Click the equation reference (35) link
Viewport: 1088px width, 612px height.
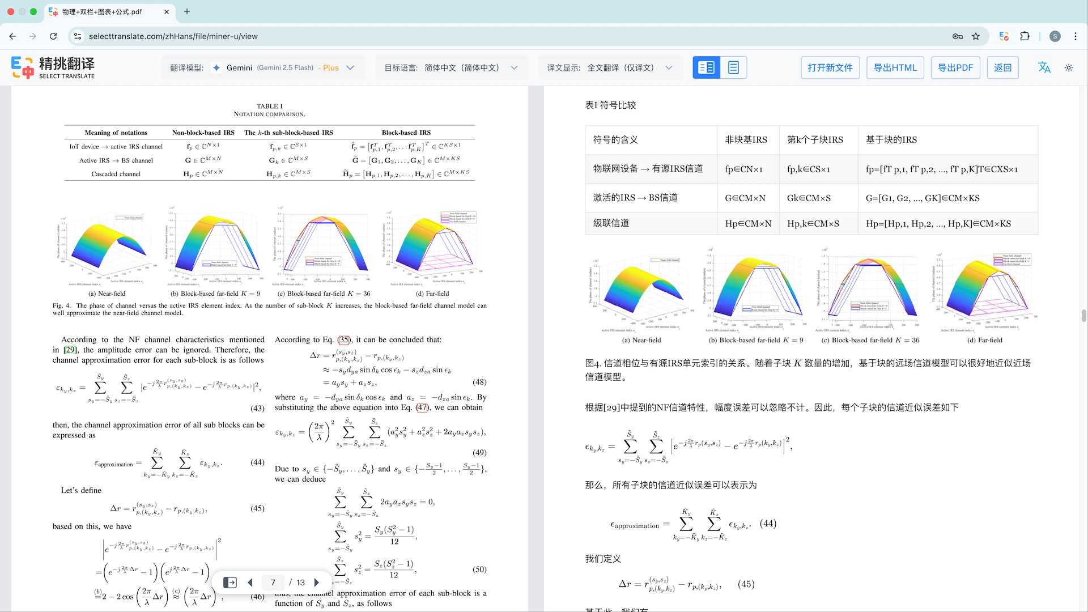point(344,339)
